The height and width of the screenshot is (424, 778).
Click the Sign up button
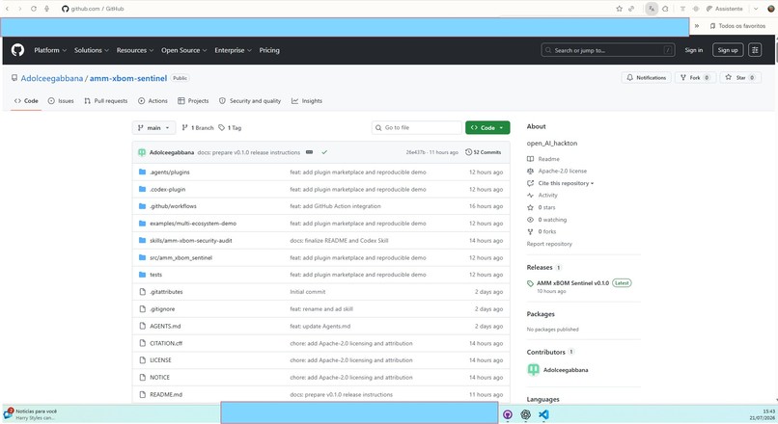[728, 50]
